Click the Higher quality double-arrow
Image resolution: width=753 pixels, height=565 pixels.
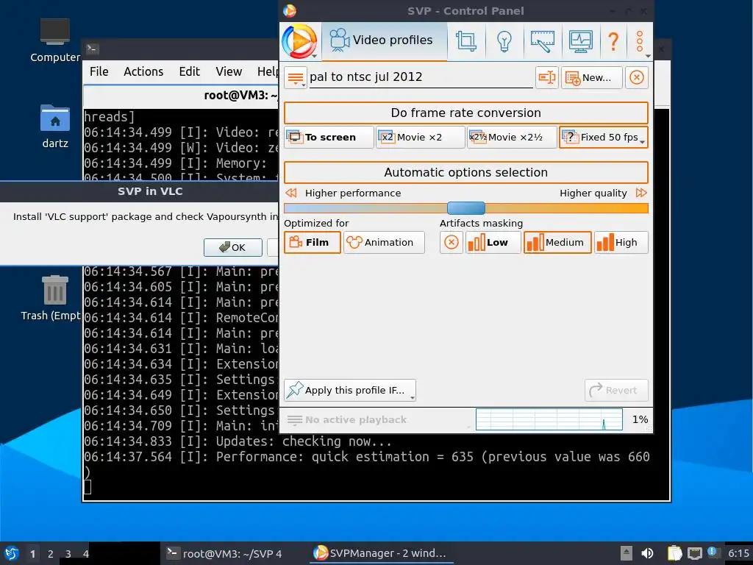point(641,193)
